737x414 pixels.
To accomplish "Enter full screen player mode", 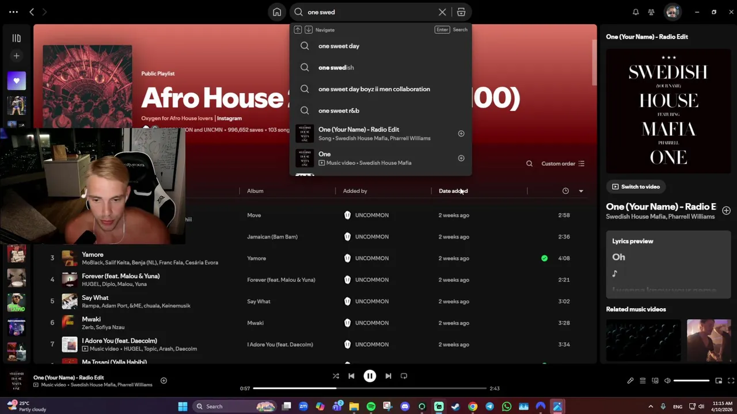I will pos(731,381).
